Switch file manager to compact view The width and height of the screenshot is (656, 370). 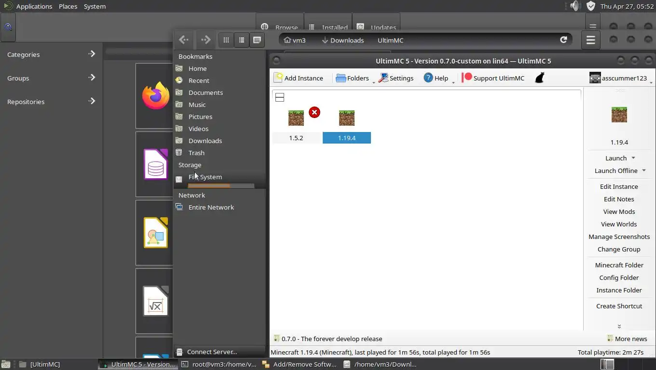point(257,40)
